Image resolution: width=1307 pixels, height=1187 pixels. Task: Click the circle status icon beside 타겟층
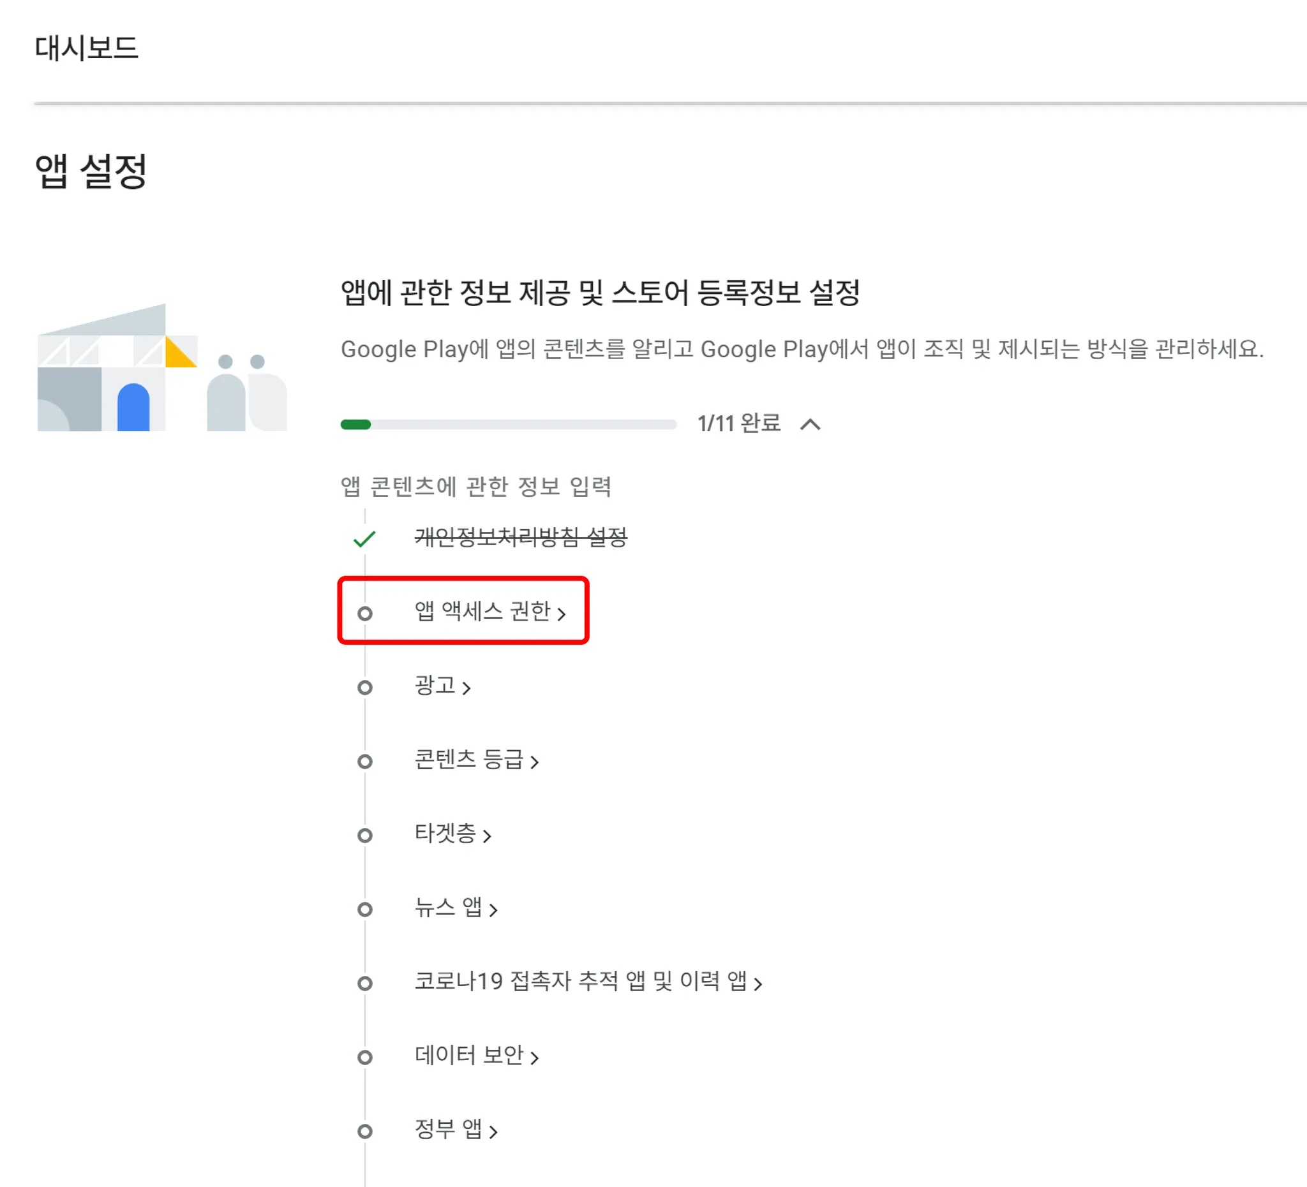365,835
